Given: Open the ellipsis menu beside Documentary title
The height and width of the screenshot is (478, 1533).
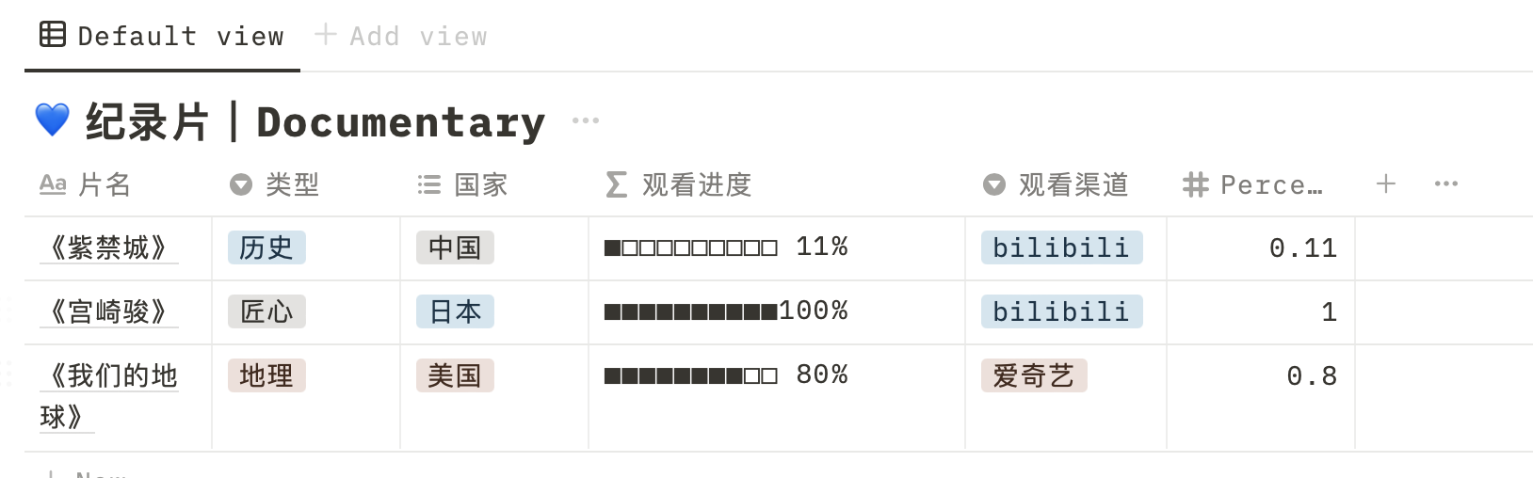Looking at the screenshot, I should pos(586,120).
